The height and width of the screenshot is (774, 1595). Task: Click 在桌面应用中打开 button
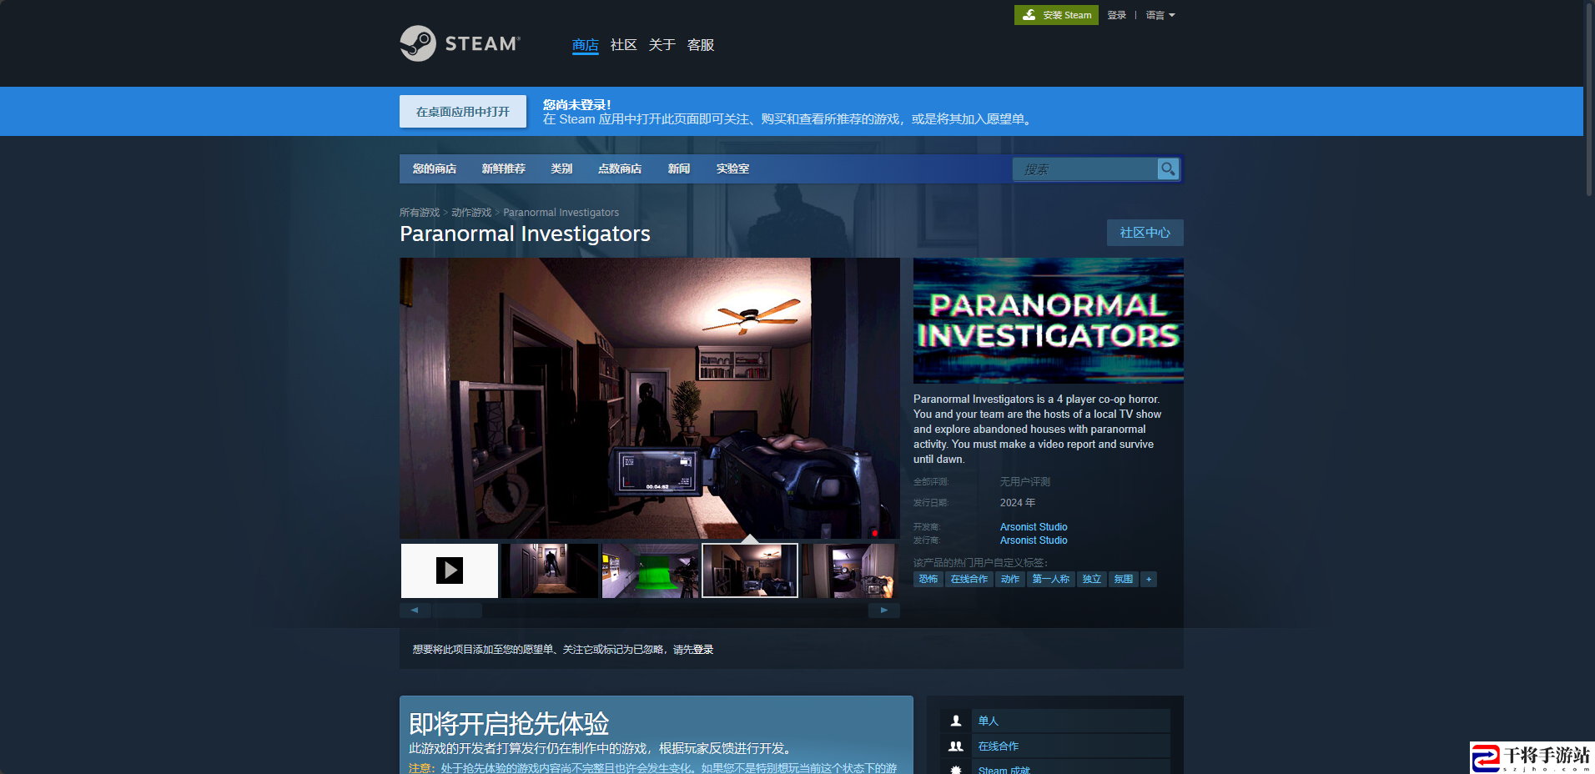pyautogui.click(x=463, y=112)
